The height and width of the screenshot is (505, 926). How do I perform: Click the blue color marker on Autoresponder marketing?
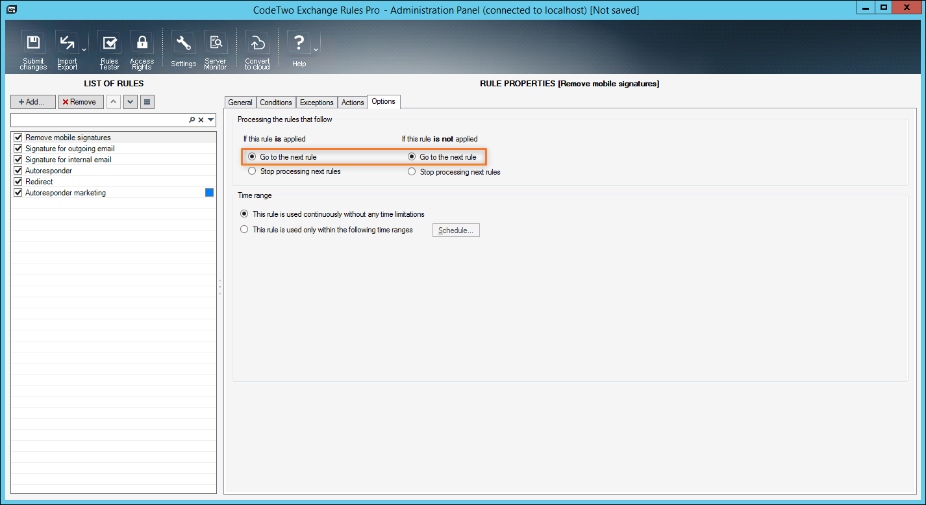209,193
